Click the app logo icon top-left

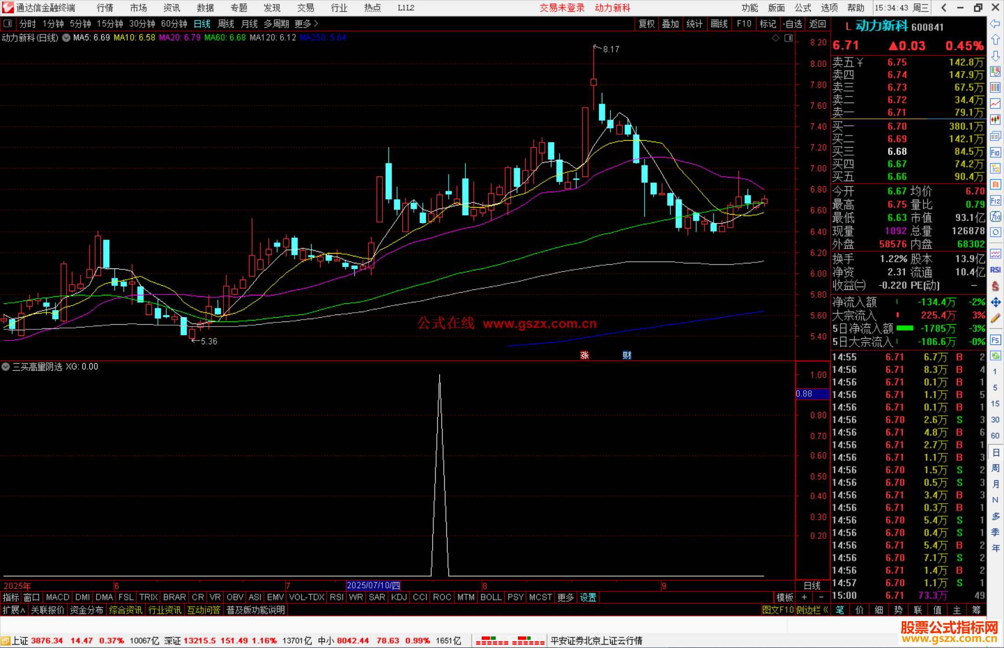point(7,7)
